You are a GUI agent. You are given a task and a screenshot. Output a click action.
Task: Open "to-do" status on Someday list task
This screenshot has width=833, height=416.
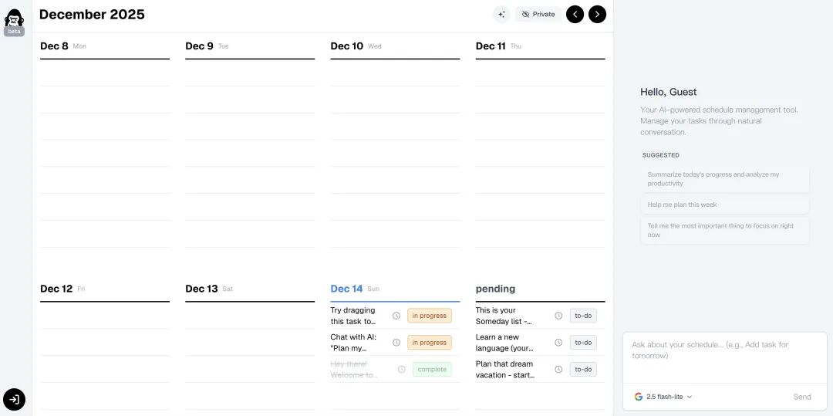tap(583, 316)
